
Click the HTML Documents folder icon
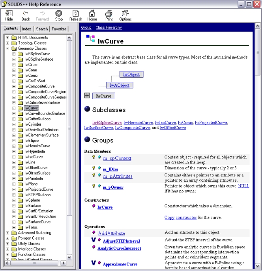point(14,38)
